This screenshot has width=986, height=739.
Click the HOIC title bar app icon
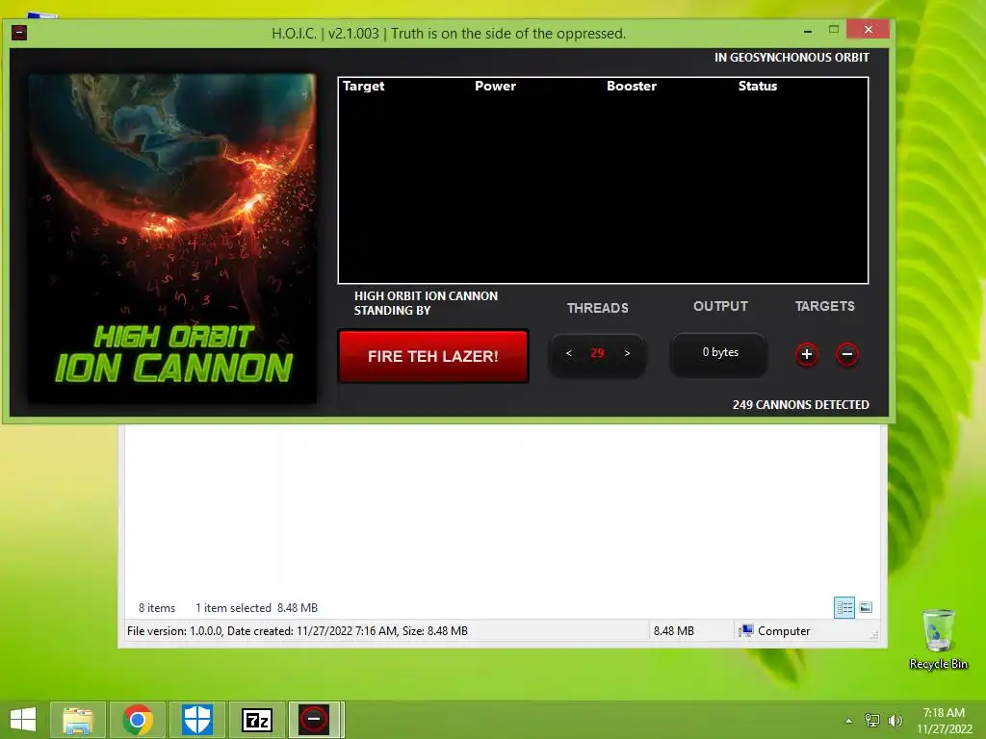tap(19, 33)
